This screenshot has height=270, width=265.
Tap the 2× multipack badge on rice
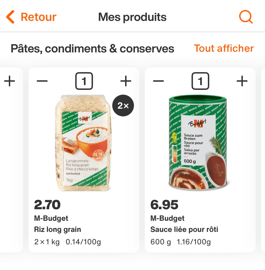tap(123, 106)
